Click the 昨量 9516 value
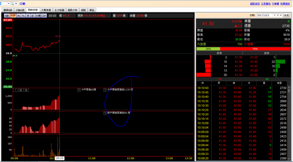293x162 pixels. tap(286, 35)
